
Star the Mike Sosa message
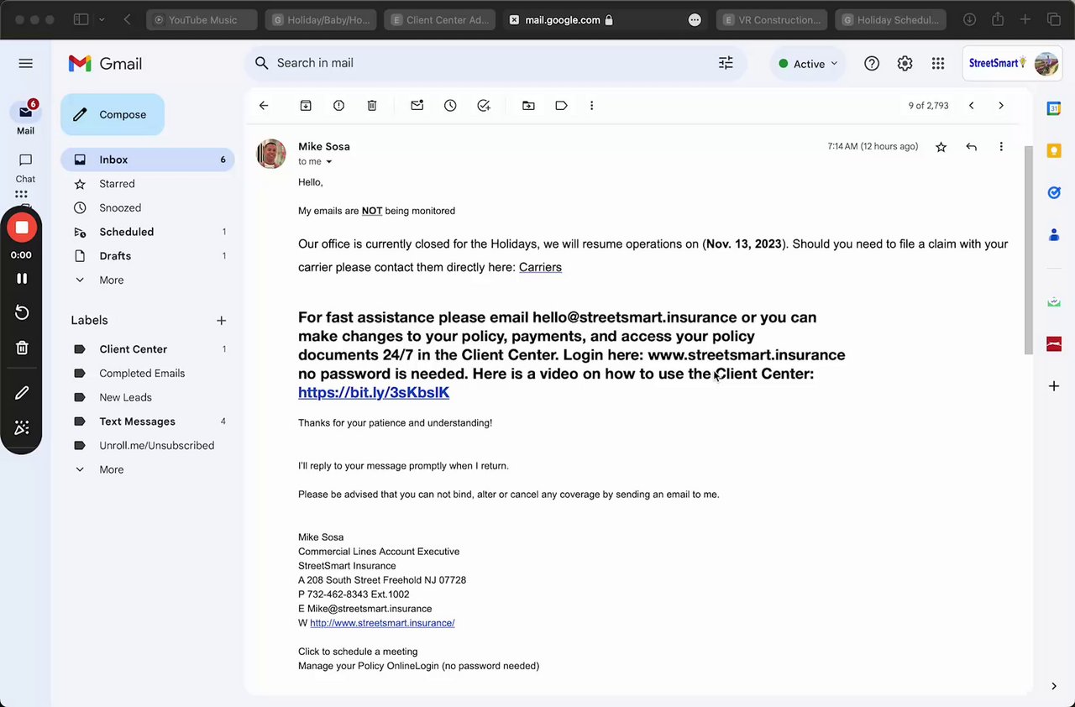[x=941, y=147]
